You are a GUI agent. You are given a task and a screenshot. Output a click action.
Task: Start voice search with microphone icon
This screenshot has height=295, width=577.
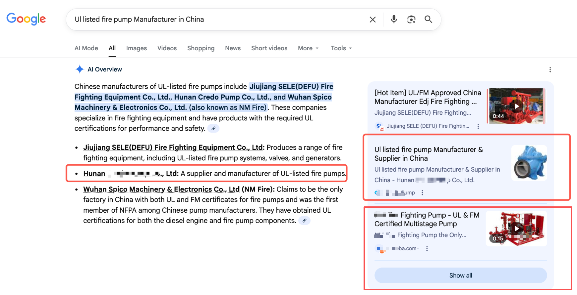394,19
